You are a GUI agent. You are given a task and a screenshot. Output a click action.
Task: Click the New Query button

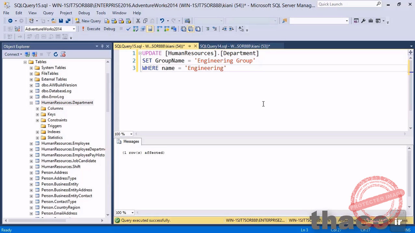(x=88, y=21)
